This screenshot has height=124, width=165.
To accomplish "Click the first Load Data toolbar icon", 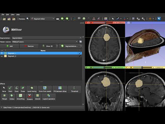I will click(4, 19).
